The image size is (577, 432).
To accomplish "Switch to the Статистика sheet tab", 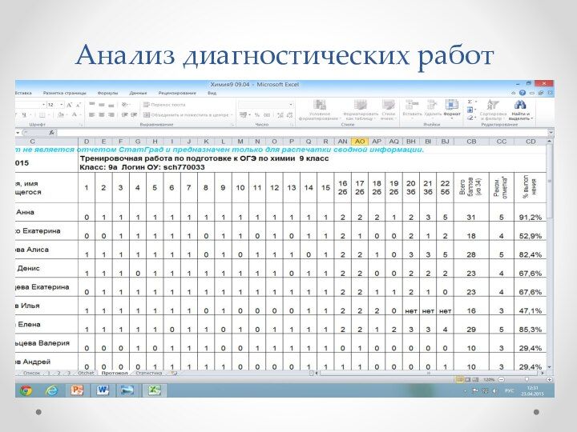I will pos(150,373).
